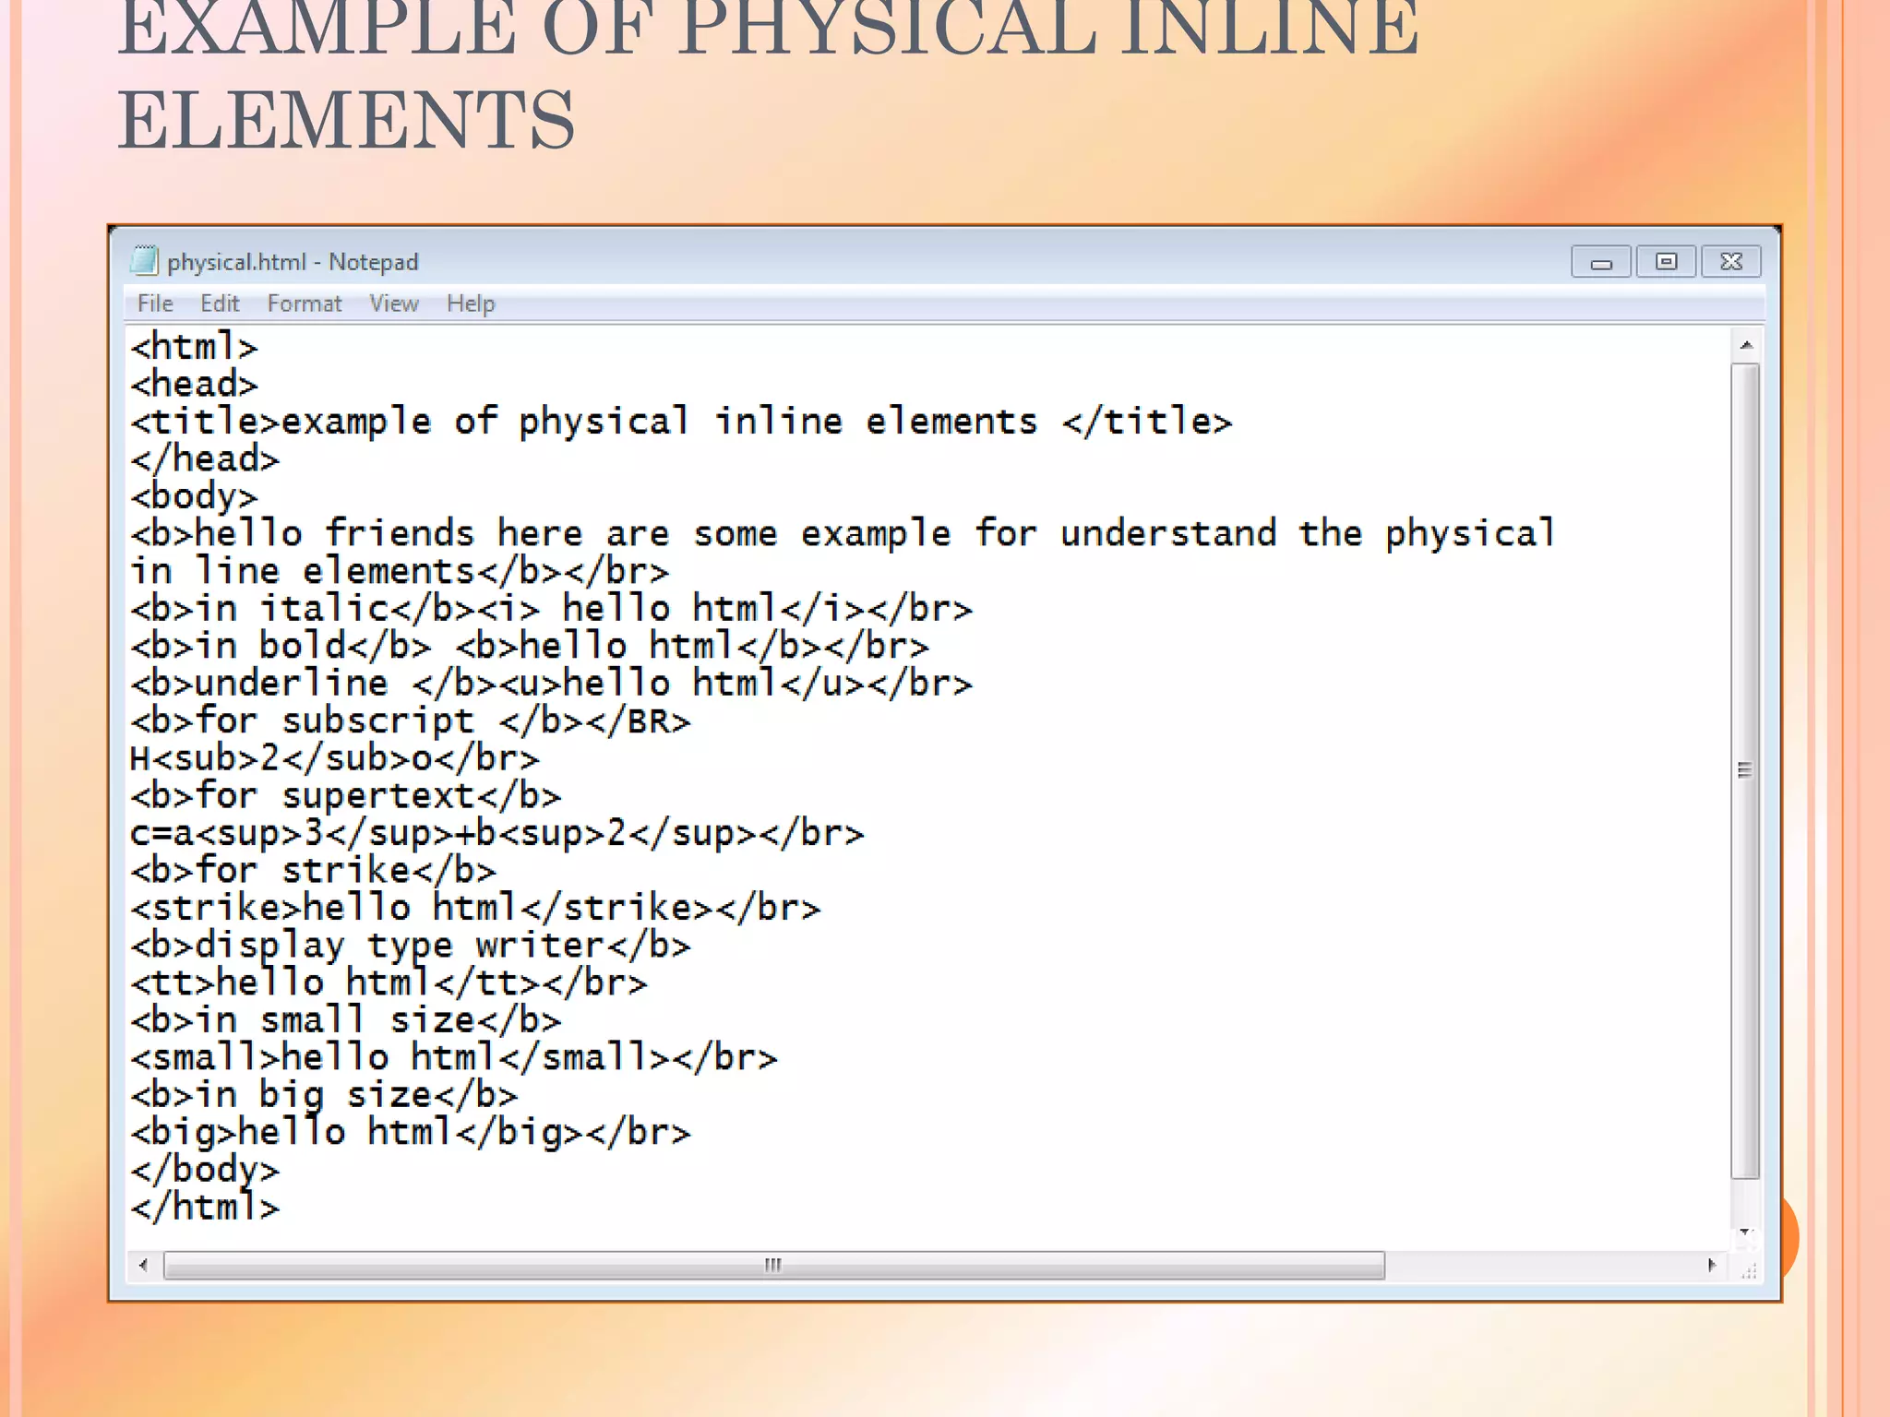
Task: Open the File menu in Notepad
Action: (155, 304)
